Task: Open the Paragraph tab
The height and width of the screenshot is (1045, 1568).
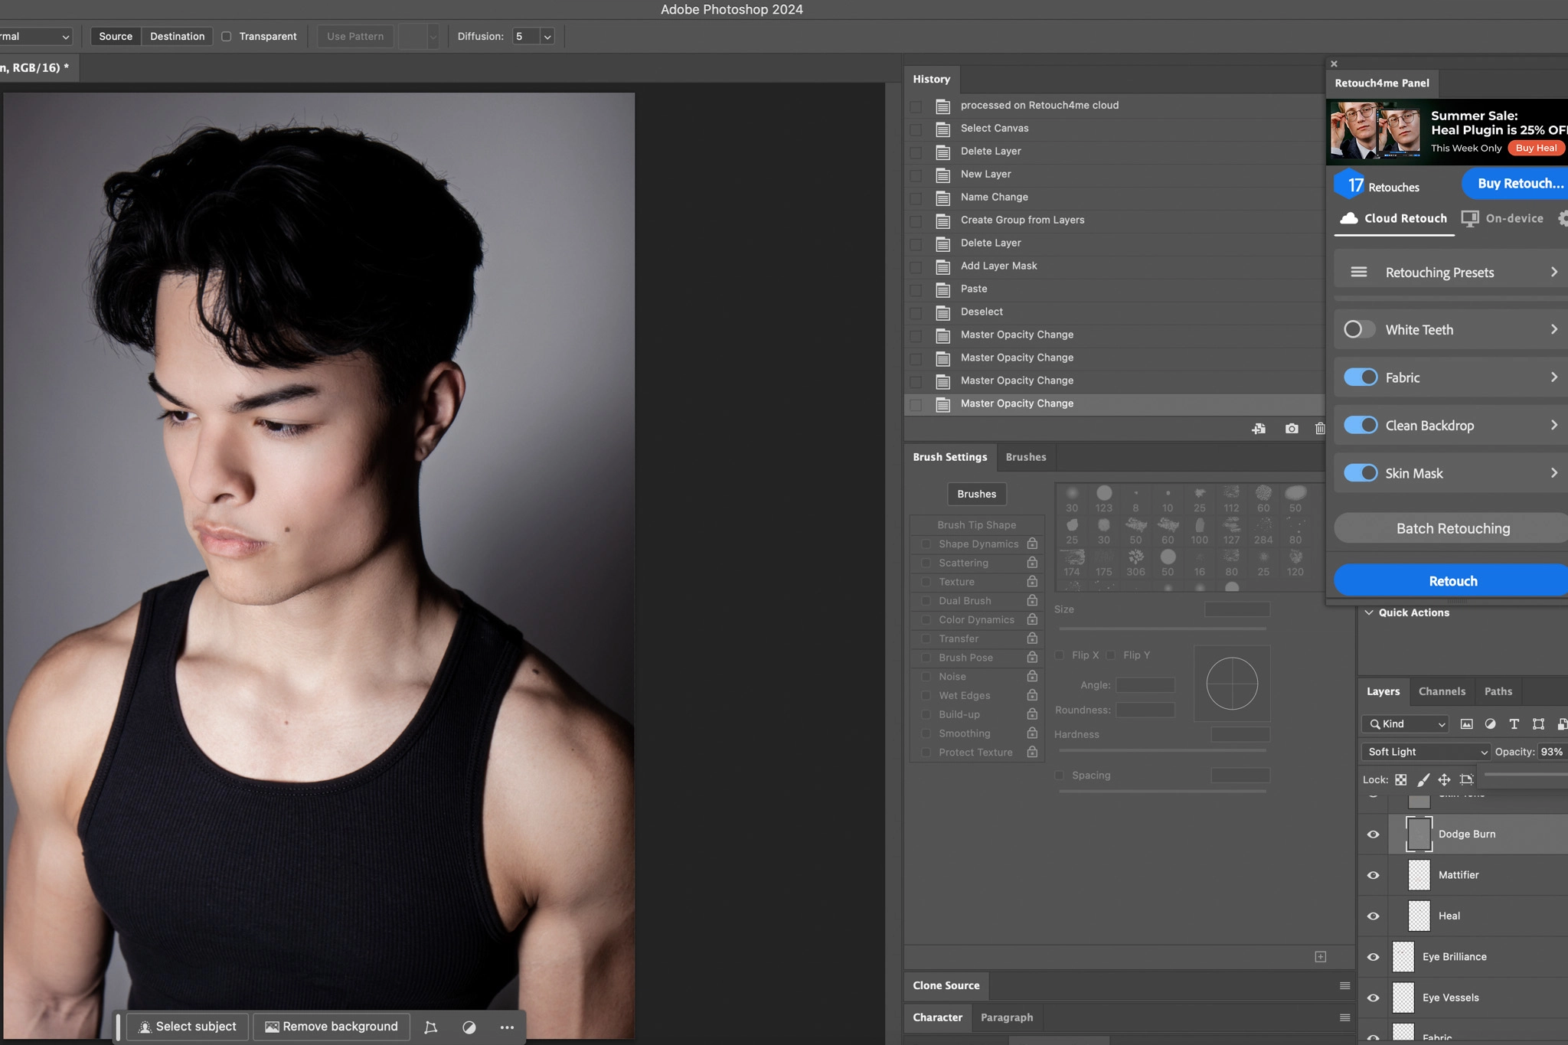Action: [x=1007, y=1017]
